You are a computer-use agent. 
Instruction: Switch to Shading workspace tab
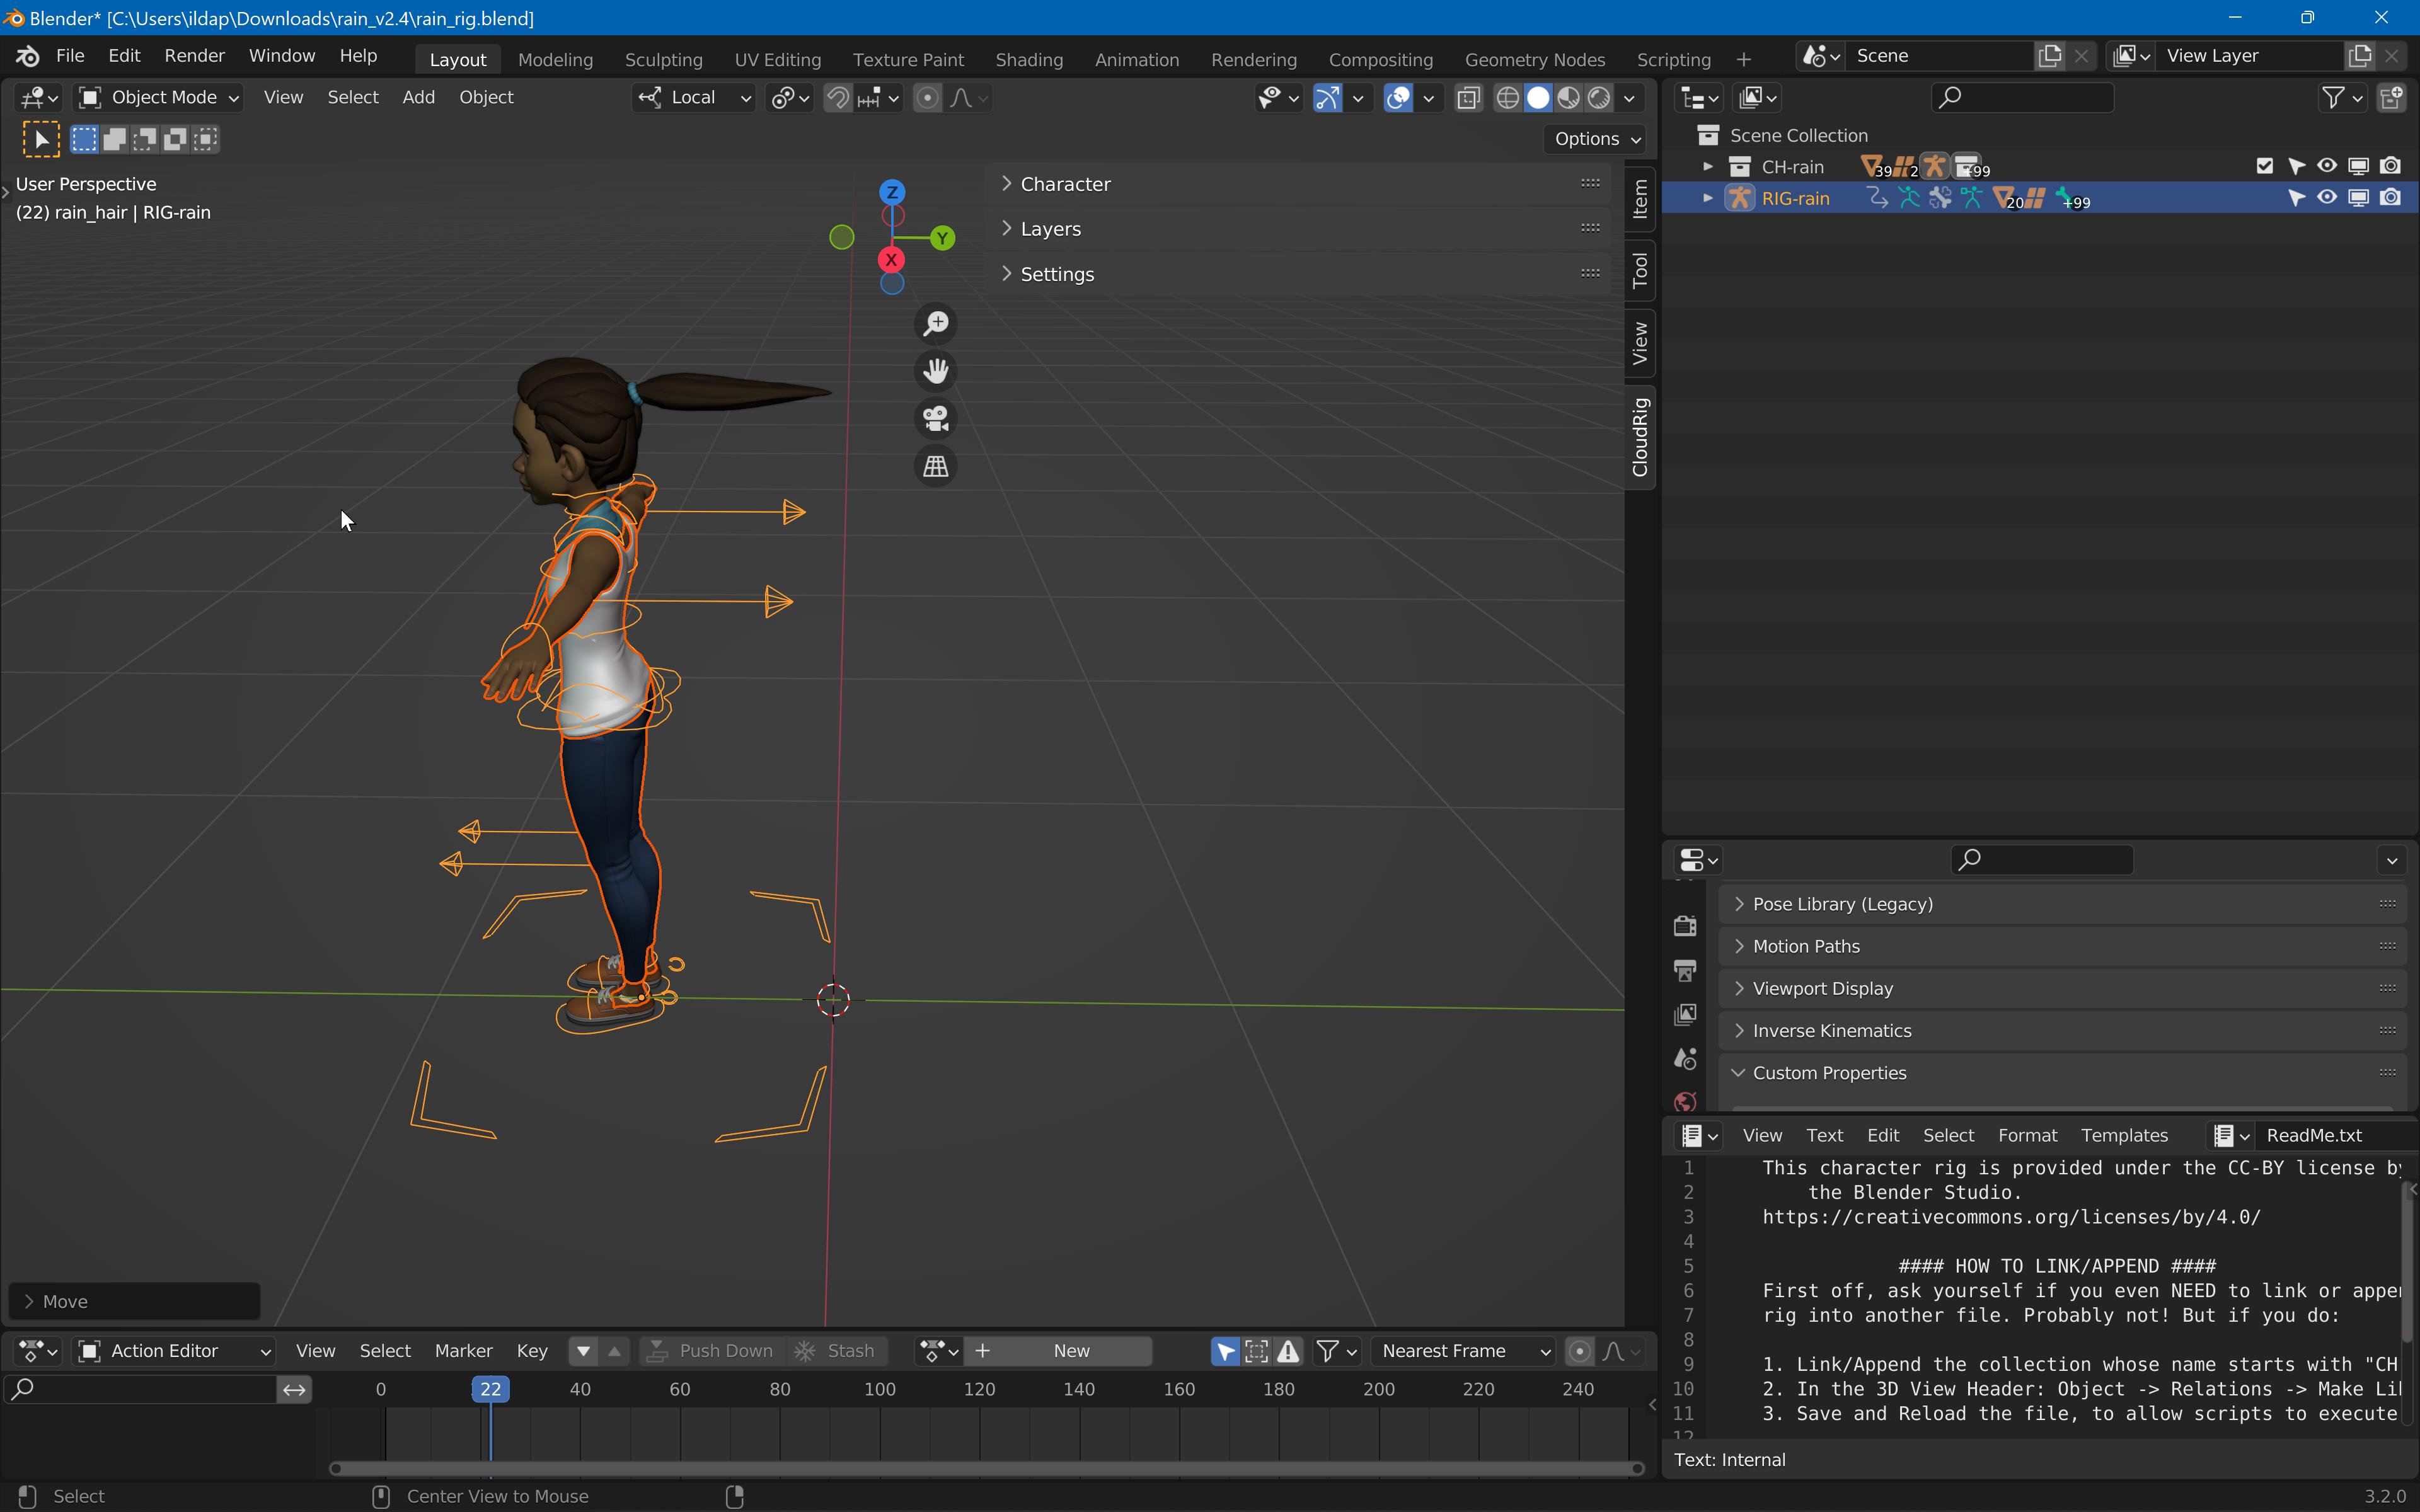[1029, 60]
